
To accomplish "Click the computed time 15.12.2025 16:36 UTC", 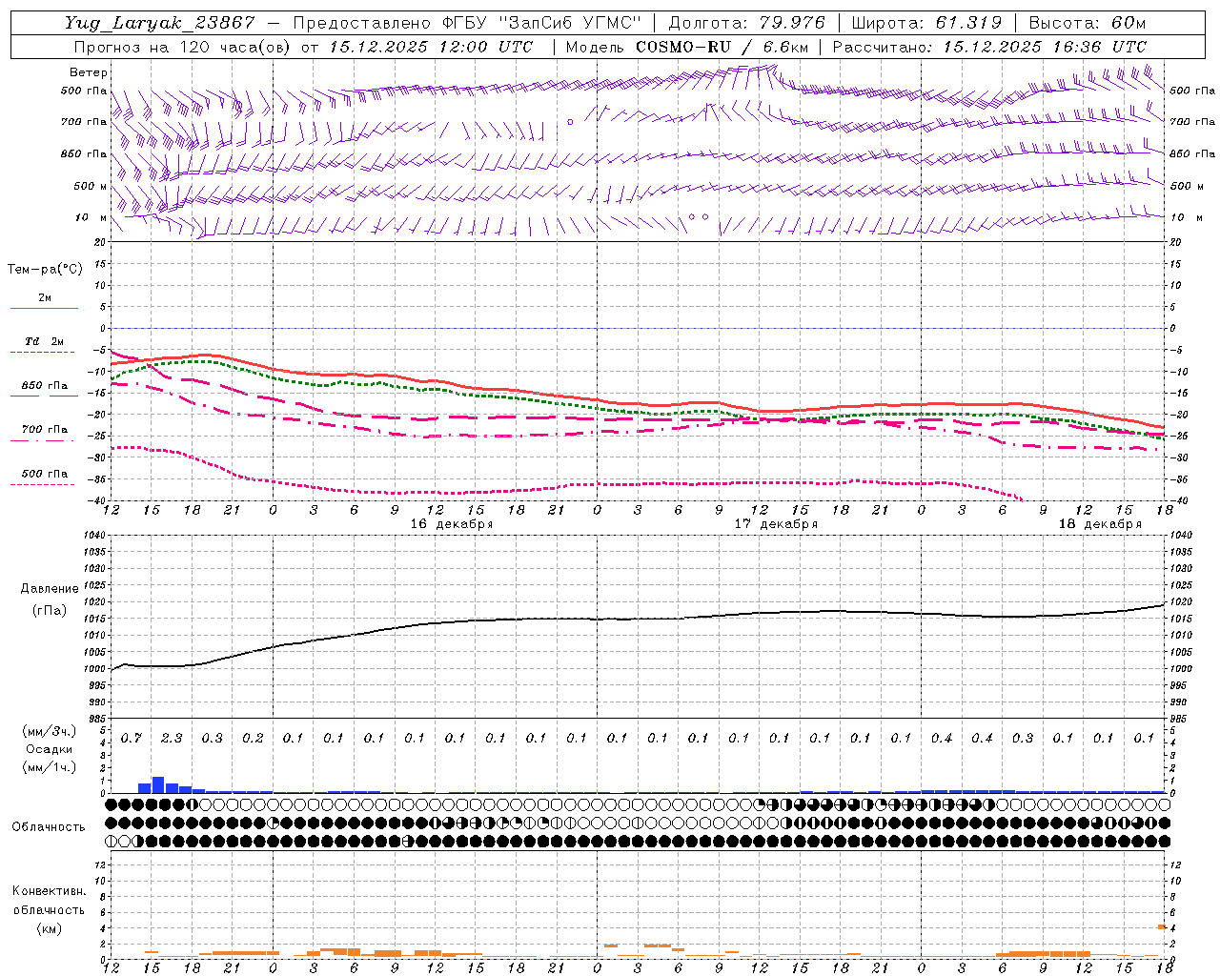I will 1045,47.
